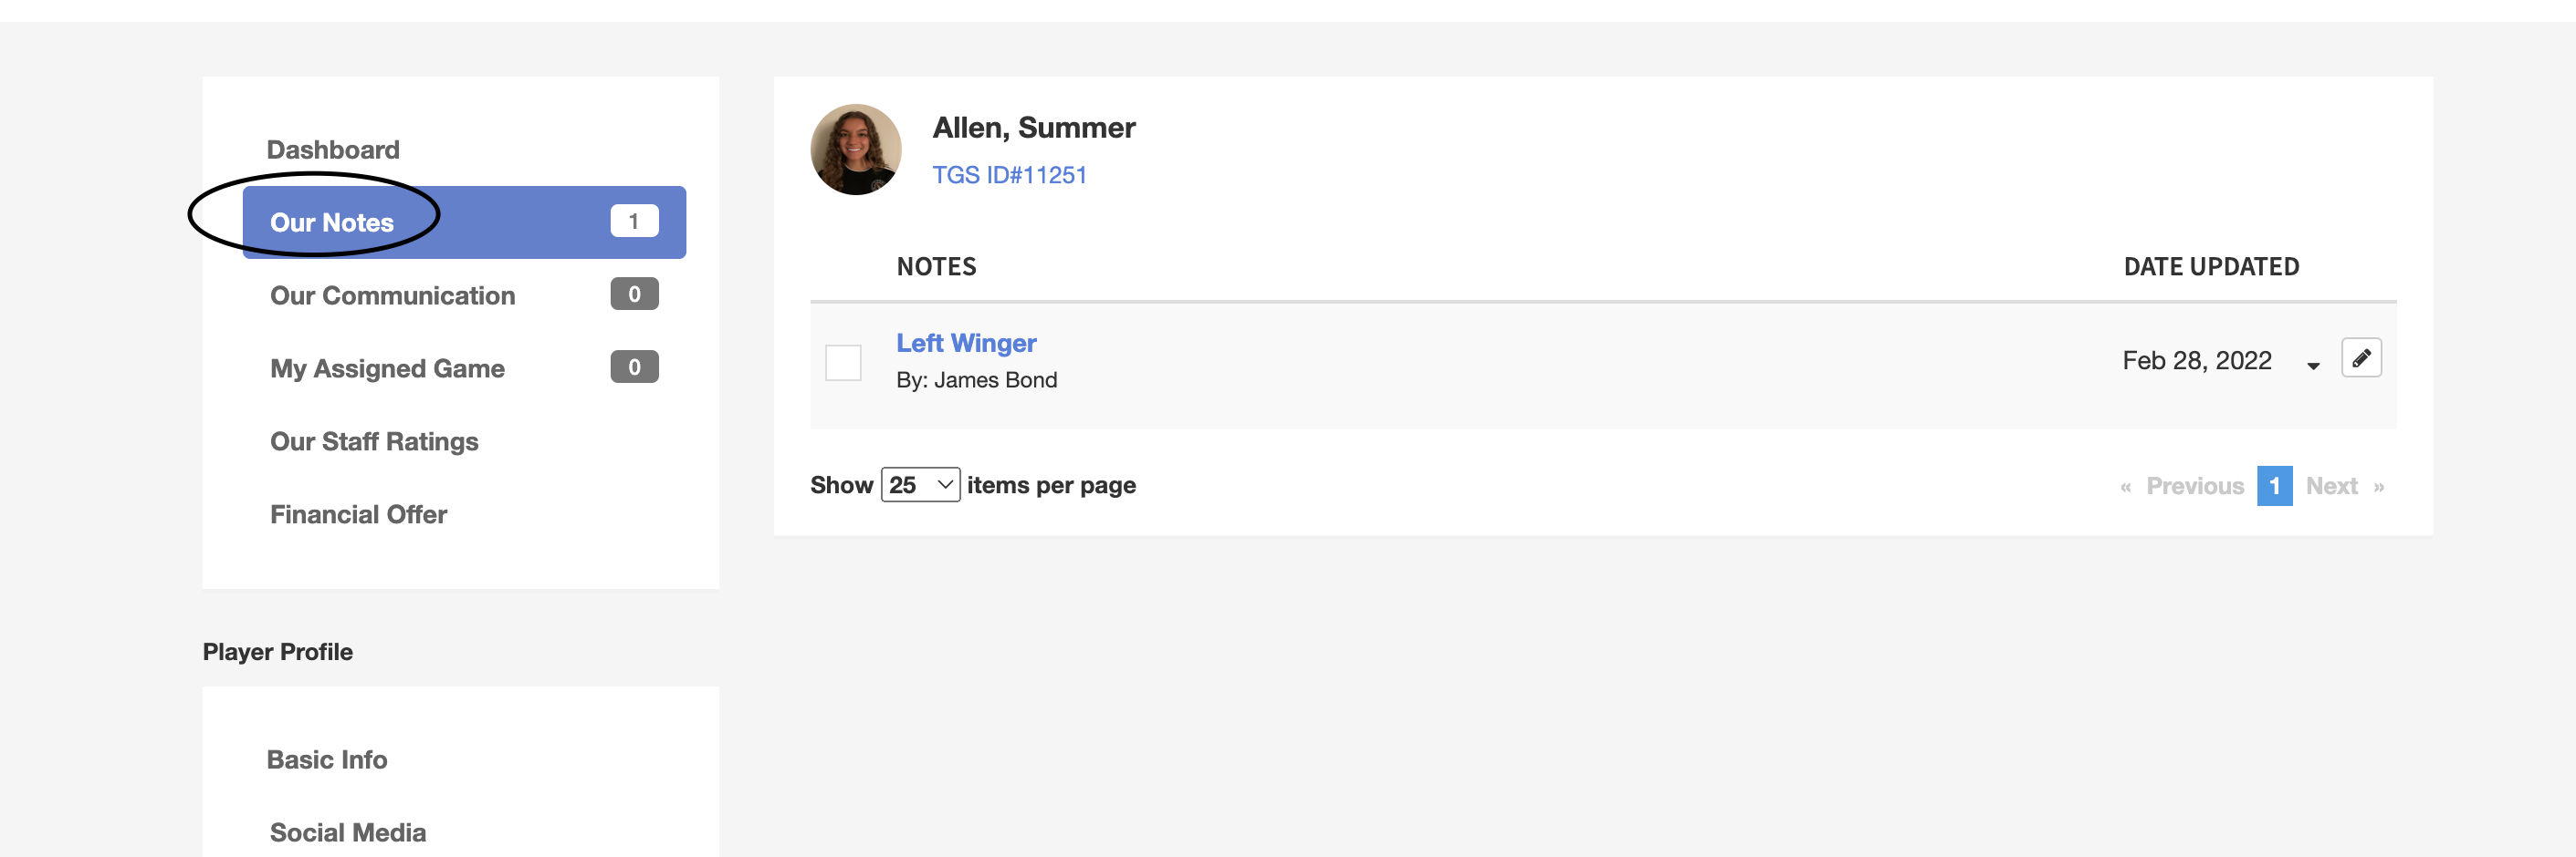The height and width of the screenshot is (857, 2576).
Task: Click the pencil edit icon for note
Action: 2360,357
